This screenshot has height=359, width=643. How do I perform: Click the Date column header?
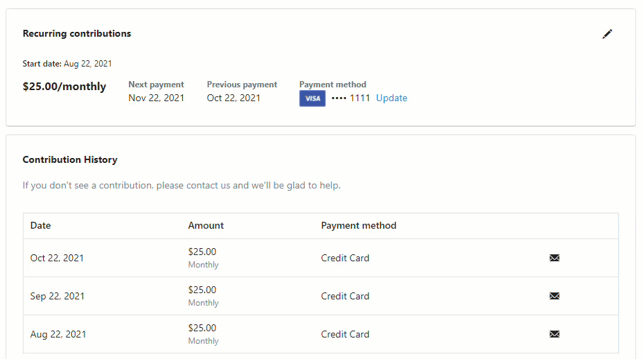point(41,225)
